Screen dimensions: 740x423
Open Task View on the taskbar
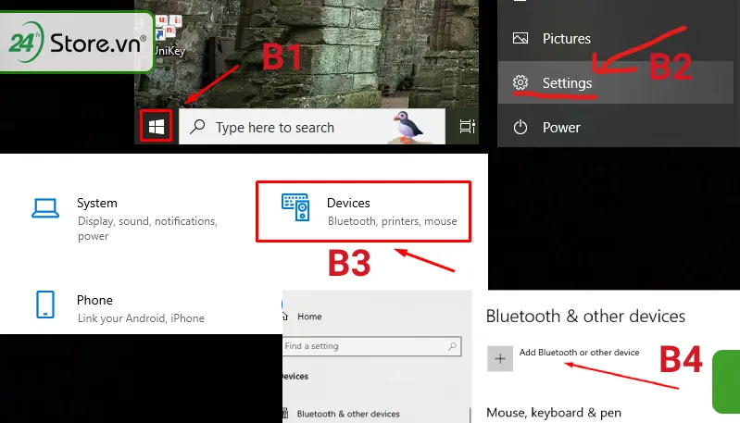pos(467,127)
